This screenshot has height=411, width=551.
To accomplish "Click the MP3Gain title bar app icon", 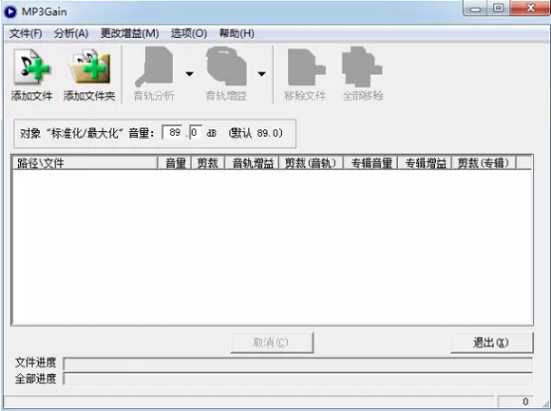I will click(10, 11).
